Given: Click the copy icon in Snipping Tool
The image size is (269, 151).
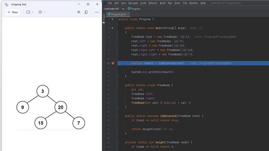Looking at the screenshot, I should 86,12.
